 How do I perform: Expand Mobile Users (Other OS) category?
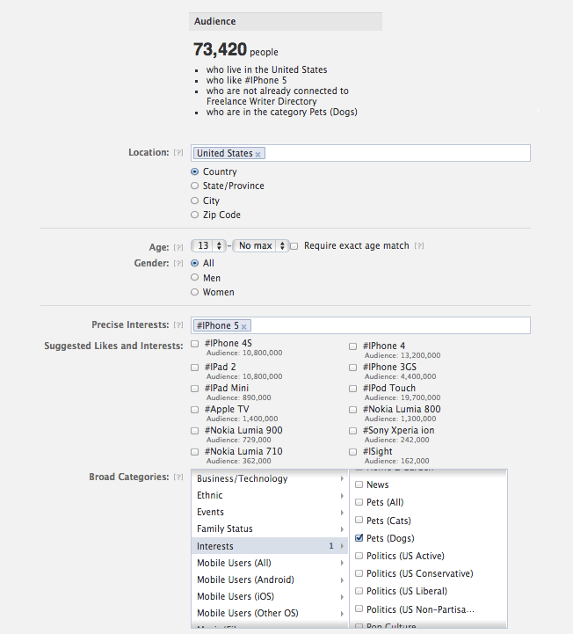[270, 613]
